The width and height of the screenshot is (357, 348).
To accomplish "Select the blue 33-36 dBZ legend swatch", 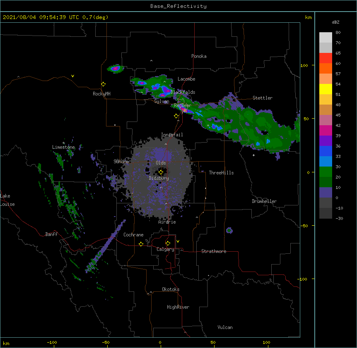I will click(326, 151).
